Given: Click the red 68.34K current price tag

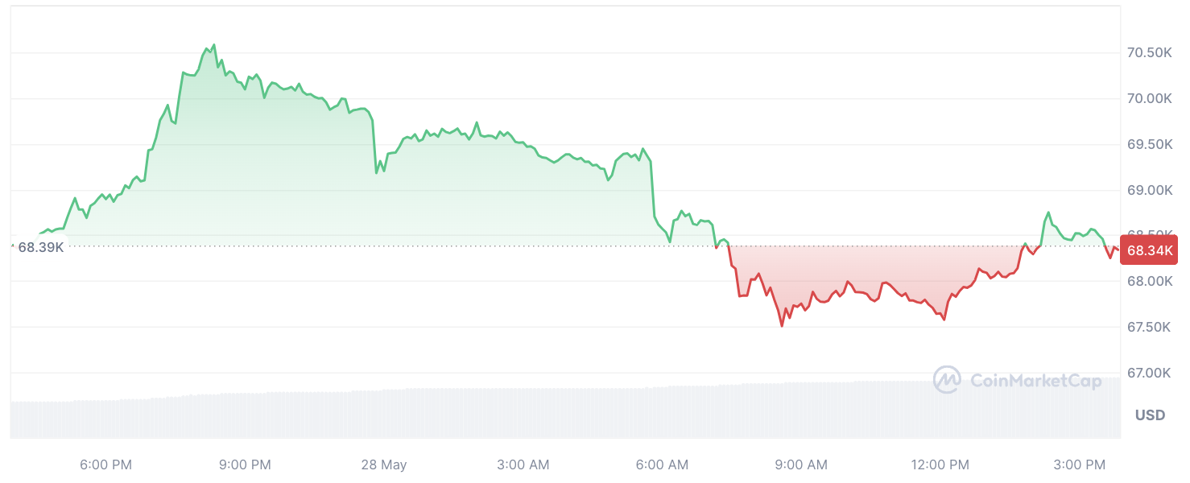Looking at the screenshot, I should tap(1150, 250).
